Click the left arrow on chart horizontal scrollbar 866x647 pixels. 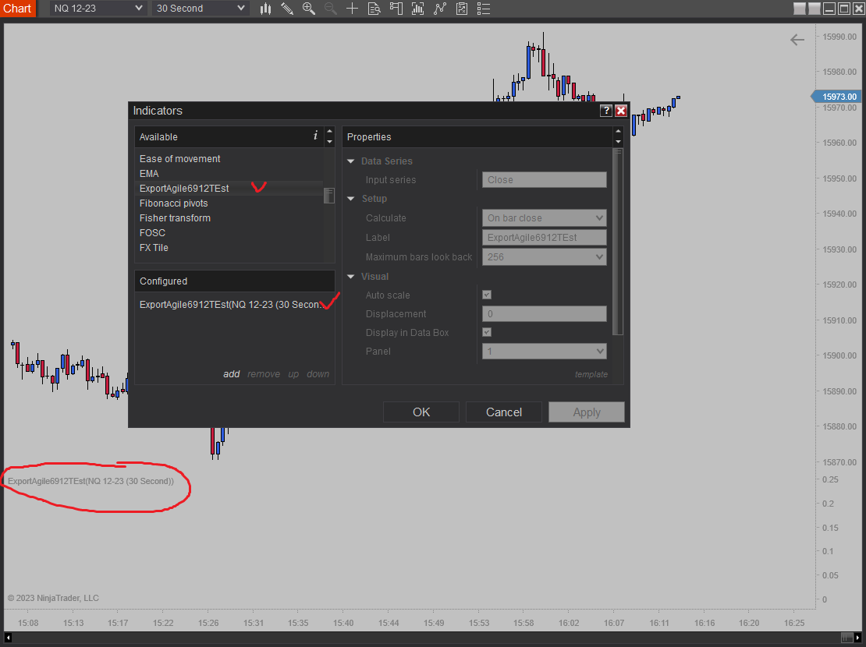pos(9,638)
